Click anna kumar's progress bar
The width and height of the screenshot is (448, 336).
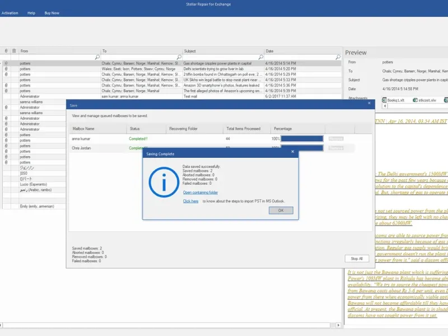tap(302, 138)
